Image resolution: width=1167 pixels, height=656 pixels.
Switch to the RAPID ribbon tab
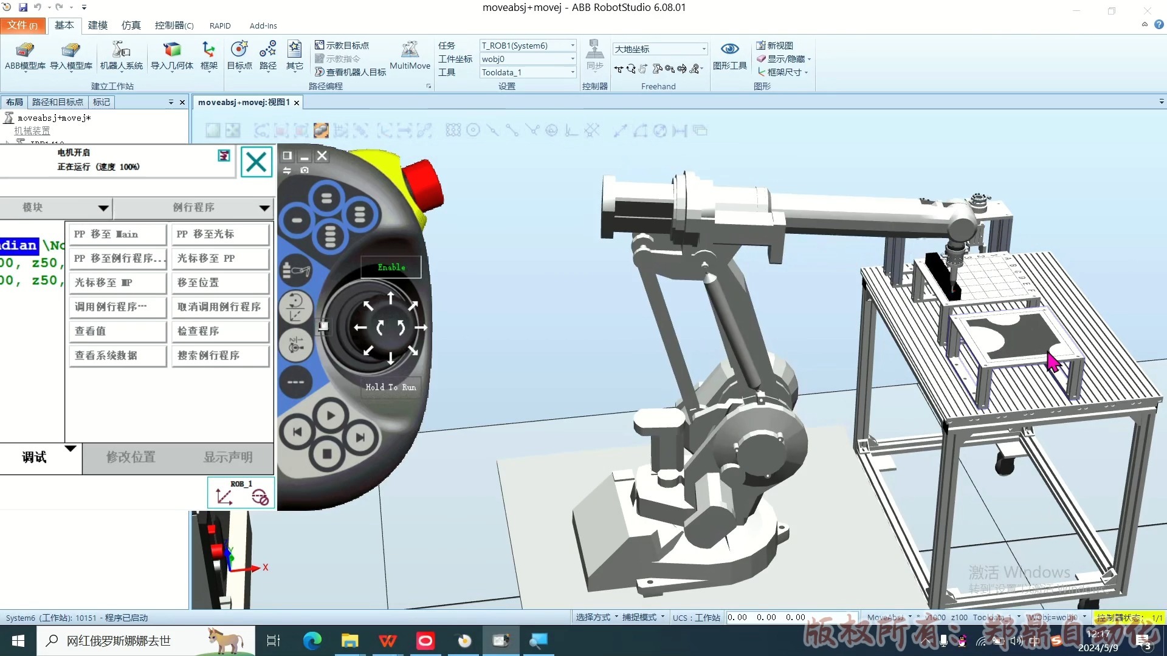pyautogui.click(x=220, y=26)
